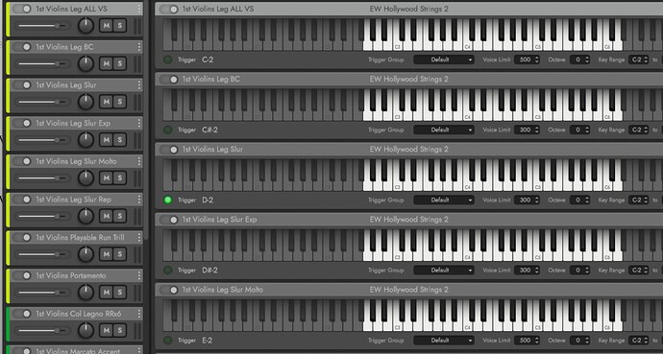Open options menu for 1st Violins Leg BC channel
Image resolution: width=663 pixels, height=354 pixels.
coord(139,47)
